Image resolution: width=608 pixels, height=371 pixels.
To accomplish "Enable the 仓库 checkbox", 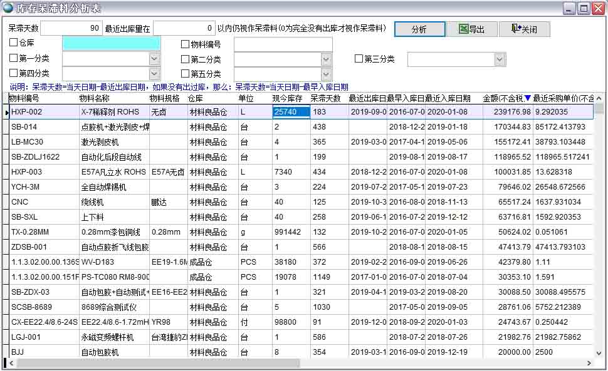I will click(14, 43).
